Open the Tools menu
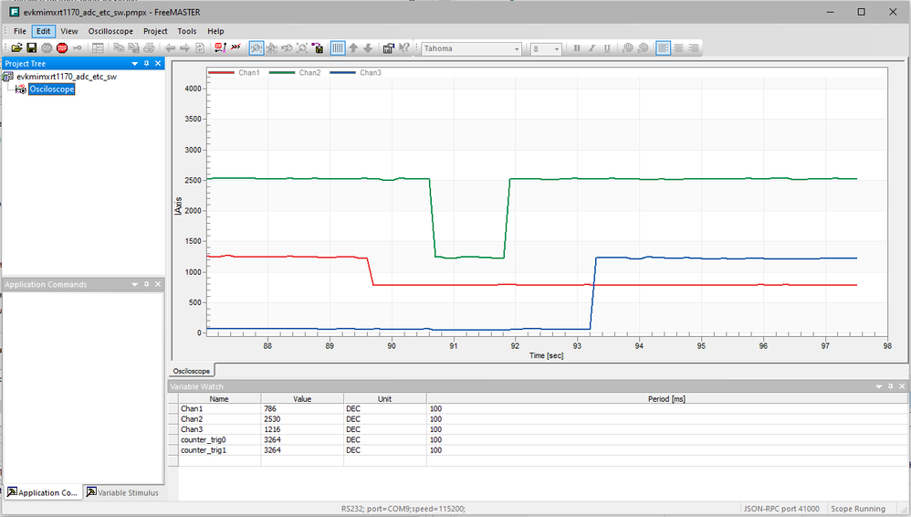Viewport: 911px width, 517px height. coord(187,31)
